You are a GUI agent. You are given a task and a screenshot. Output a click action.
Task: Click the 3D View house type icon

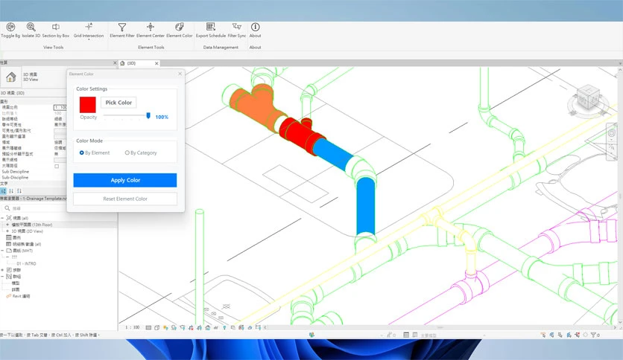click(x=10, y=77)
